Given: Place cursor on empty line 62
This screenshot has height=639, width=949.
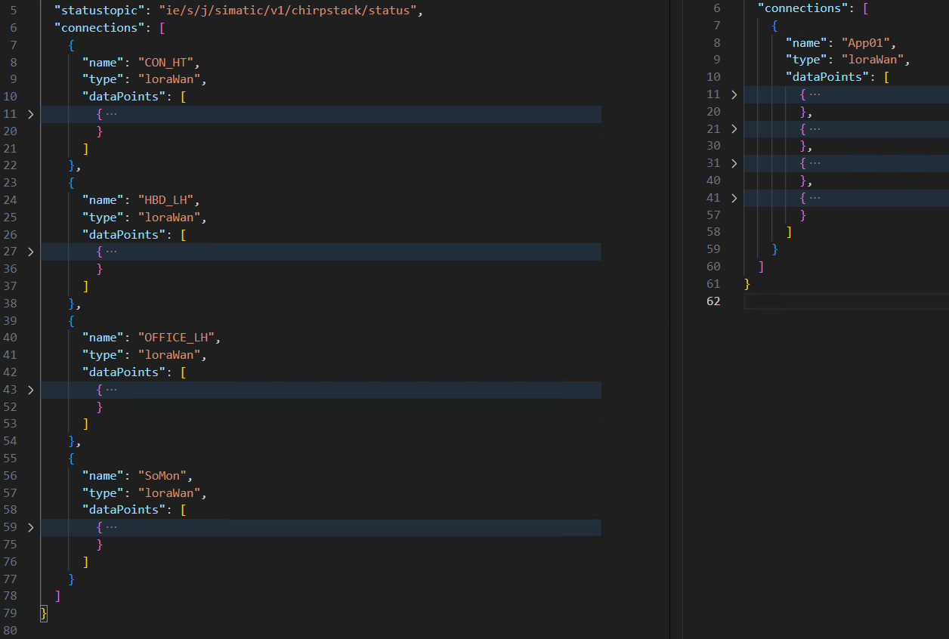Looking at the screenshot, I should click(x=831, y=301).
